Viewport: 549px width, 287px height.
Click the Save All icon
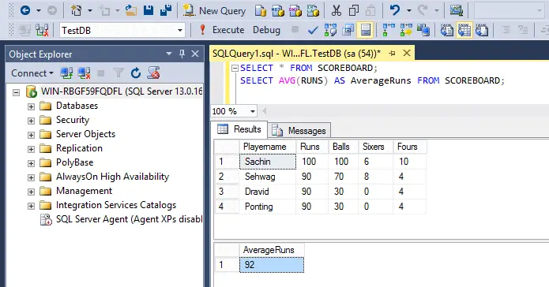point(166,10)
